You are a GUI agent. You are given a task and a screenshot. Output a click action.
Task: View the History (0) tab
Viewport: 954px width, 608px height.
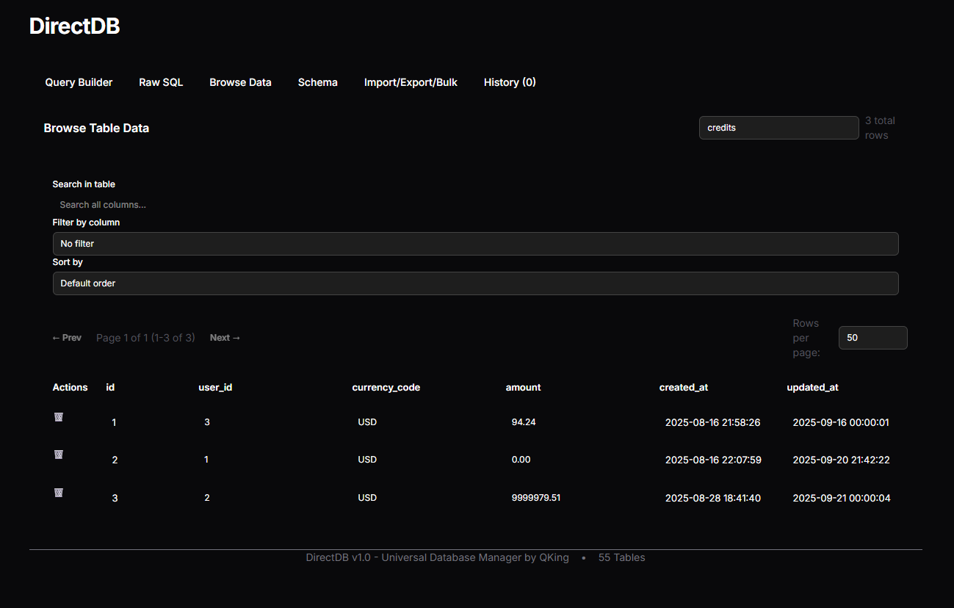coord(510,82)
